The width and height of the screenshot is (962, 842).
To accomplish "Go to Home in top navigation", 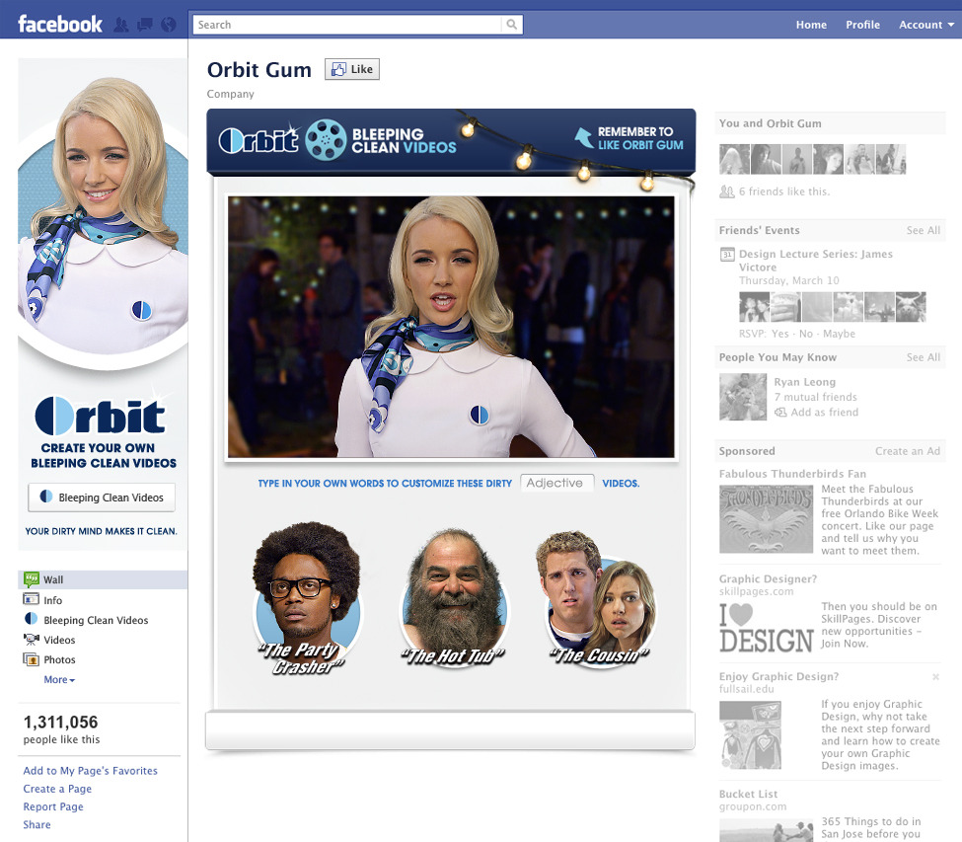I will (811, 25).
